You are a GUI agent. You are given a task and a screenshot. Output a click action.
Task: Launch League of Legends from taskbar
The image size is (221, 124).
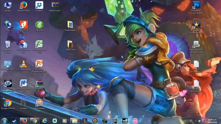(x=85, y=121)
